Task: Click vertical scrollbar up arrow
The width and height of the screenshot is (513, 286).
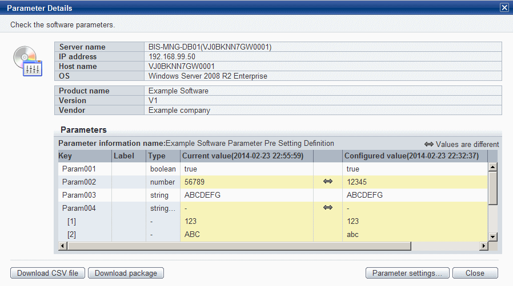Action: point(492,167)
